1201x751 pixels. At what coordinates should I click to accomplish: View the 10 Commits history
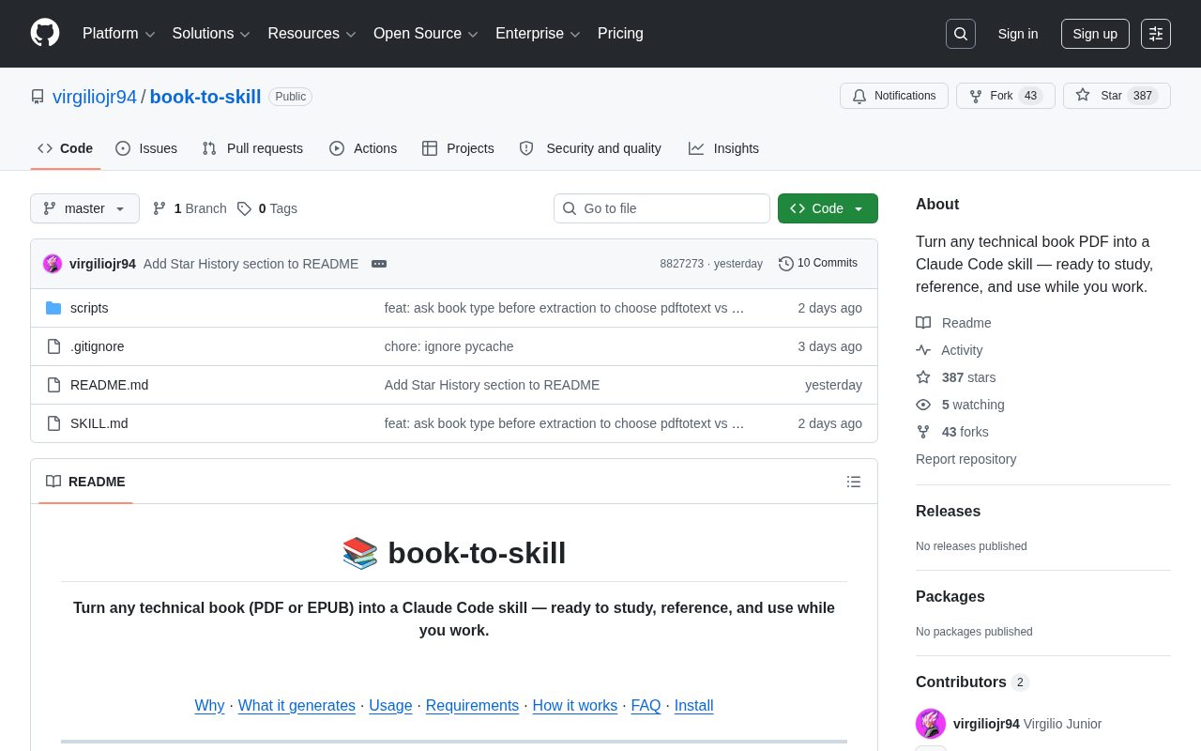818,264
